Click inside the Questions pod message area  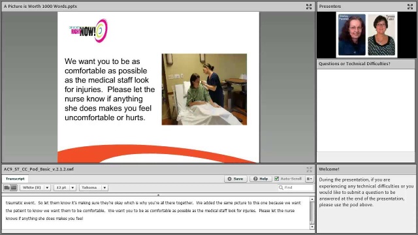click(366, 110)
